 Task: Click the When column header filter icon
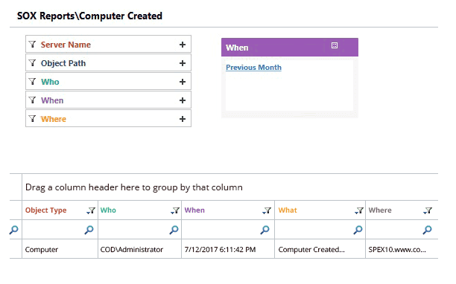(x=267, y=210)
